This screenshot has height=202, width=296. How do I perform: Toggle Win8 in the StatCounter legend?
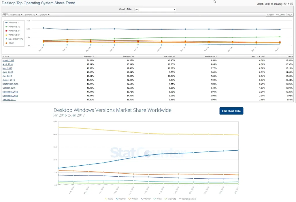pos(158,199)
